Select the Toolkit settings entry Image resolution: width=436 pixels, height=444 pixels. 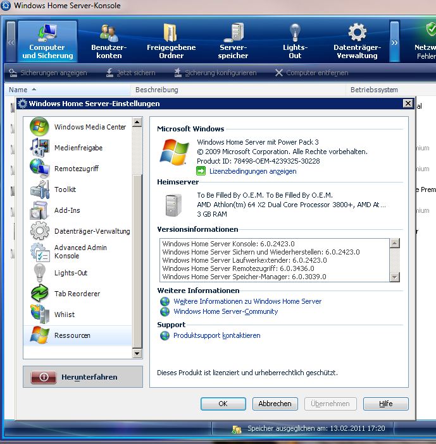[65, 189]
